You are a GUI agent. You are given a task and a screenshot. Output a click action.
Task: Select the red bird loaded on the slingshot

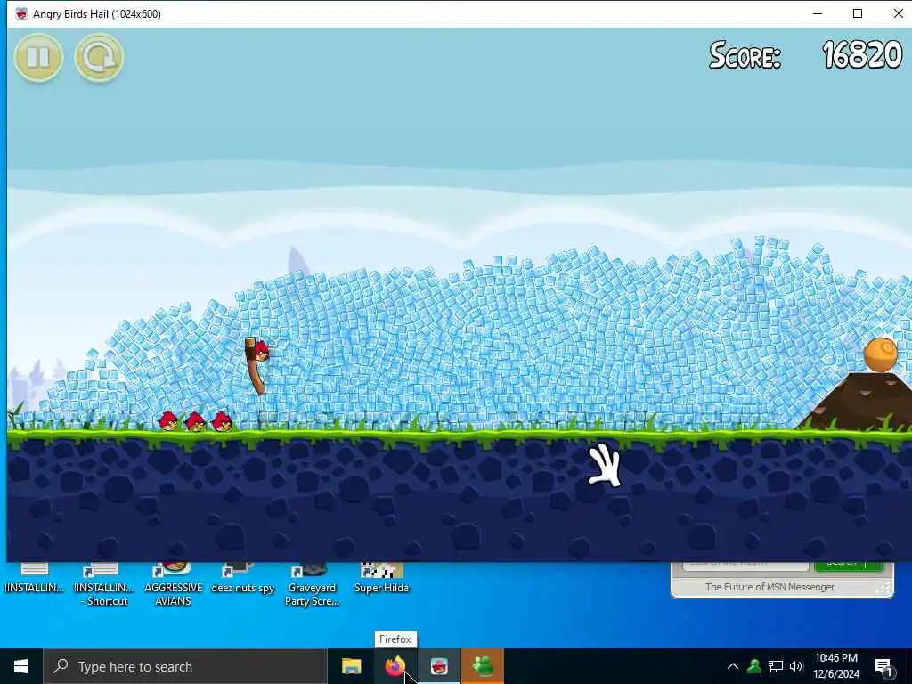point(262,351)
